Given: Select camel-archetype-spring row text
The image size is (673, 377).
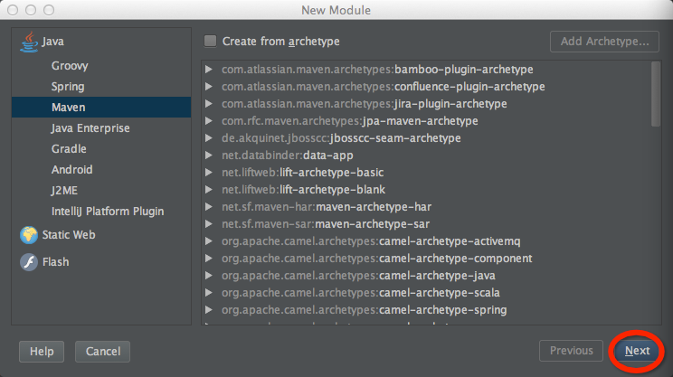Looking at the screenshot, I should [364, 310].
